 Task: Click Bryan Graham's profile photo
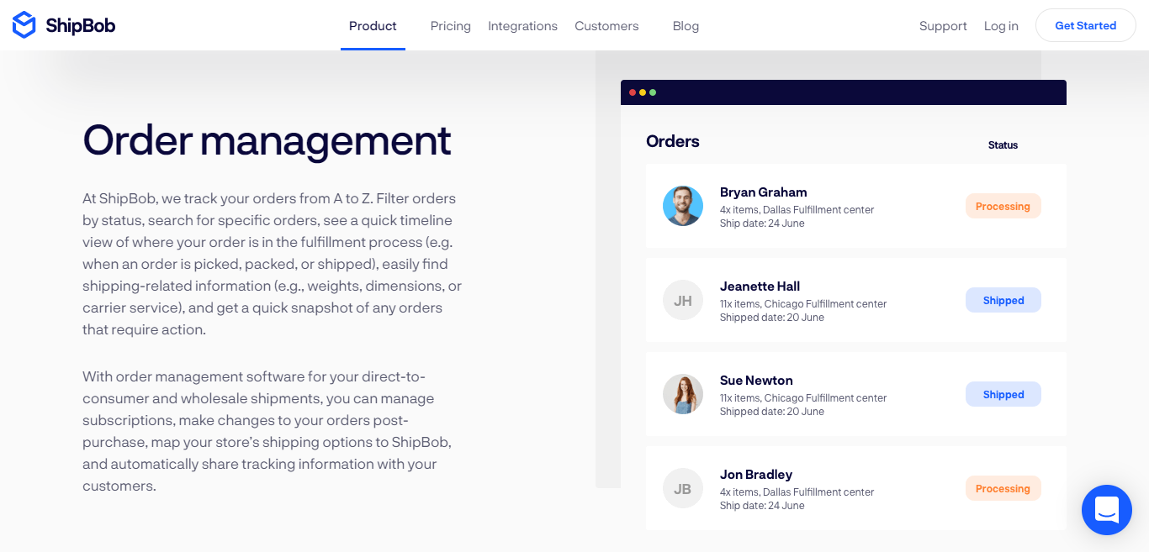click(x=683, y=206)
